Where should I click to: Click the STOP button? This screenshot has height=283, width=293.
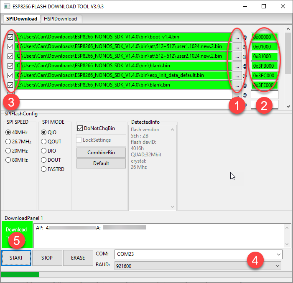[47, 258]
